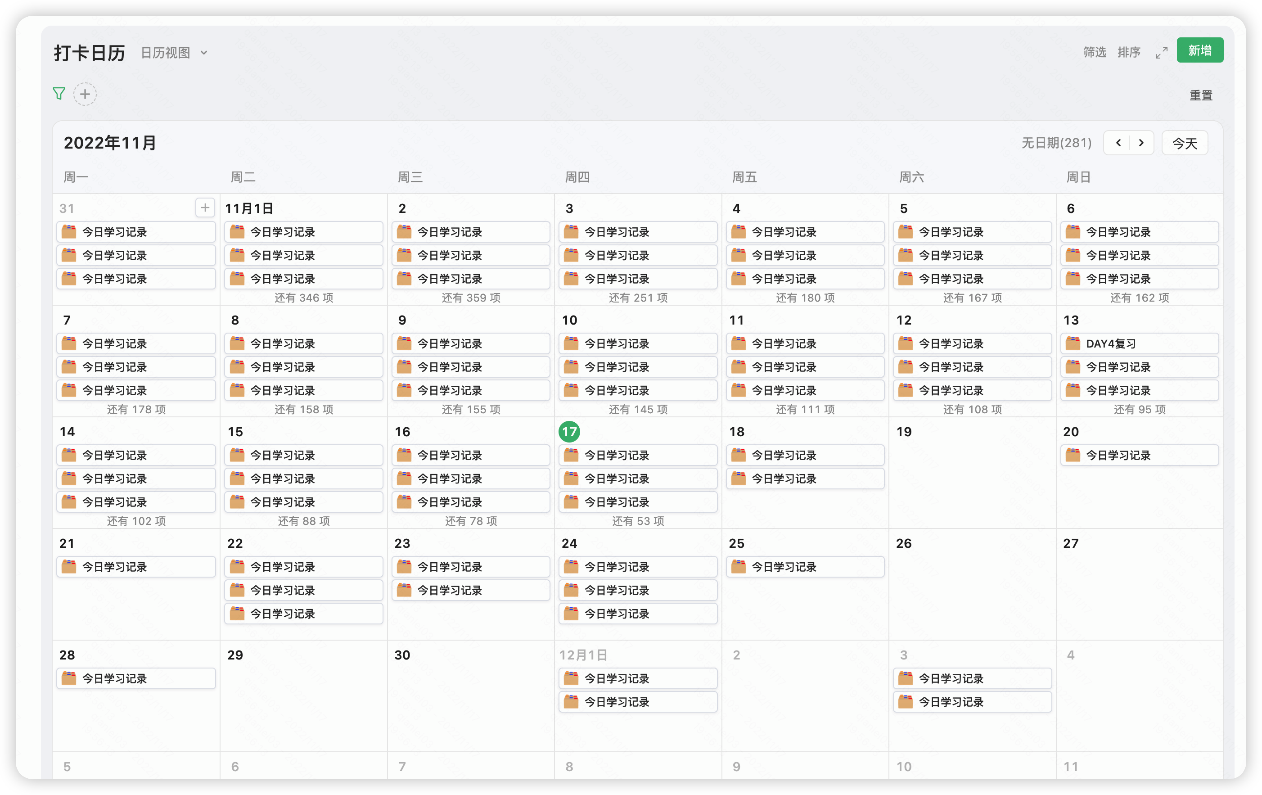This screenshot has height=795, width=1262.
Task: Show 还有 95 项 on November 13
Action: [x=1140, y=409]
